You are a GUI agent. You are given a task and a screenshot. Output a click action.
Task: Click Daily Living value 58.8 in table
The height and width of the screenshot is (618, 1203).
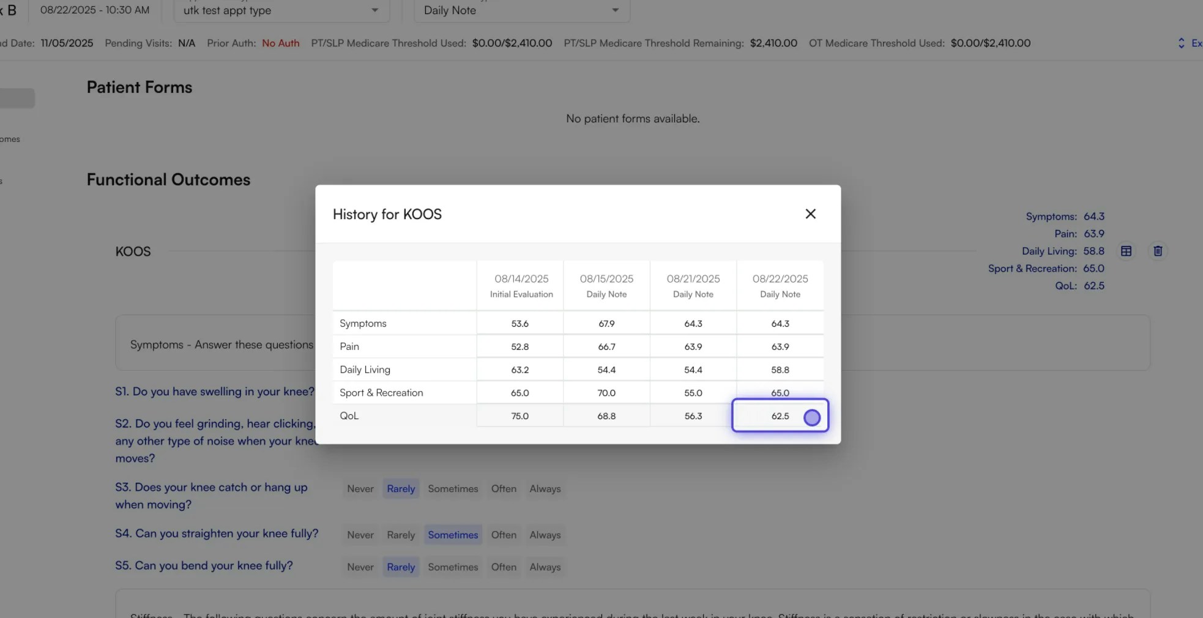(x=780, y=370)
